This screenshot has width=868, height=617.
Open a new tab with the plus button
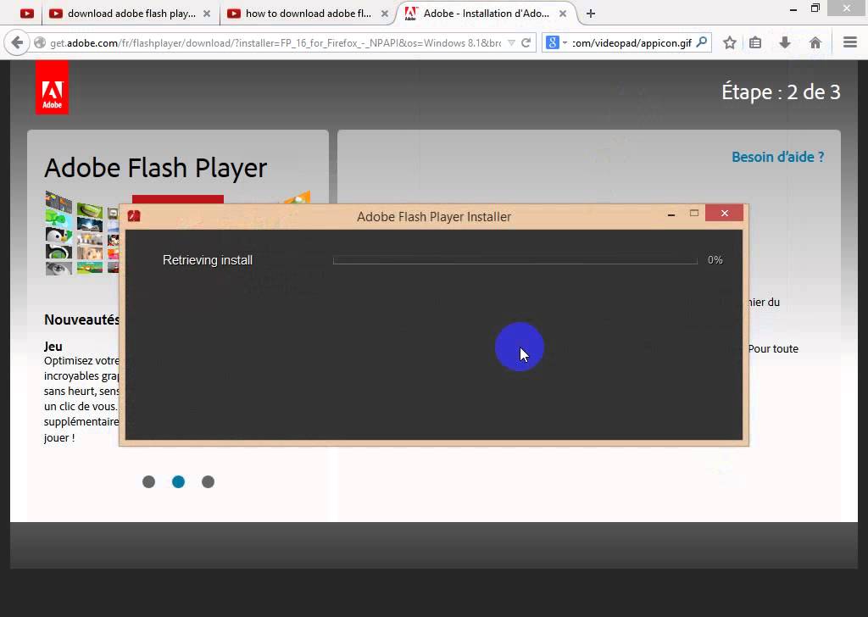coord(591,14)
